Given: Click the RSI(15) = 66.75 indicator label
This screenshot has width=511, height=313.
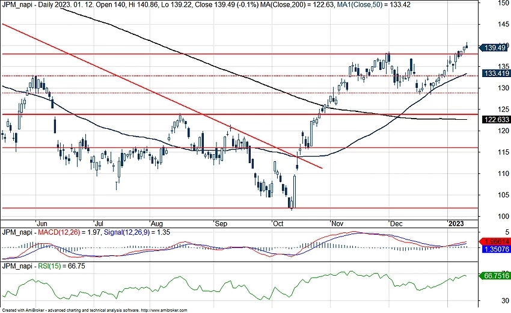Looking at the screenshot, I should pyautogui.click(x=61, y=266).
